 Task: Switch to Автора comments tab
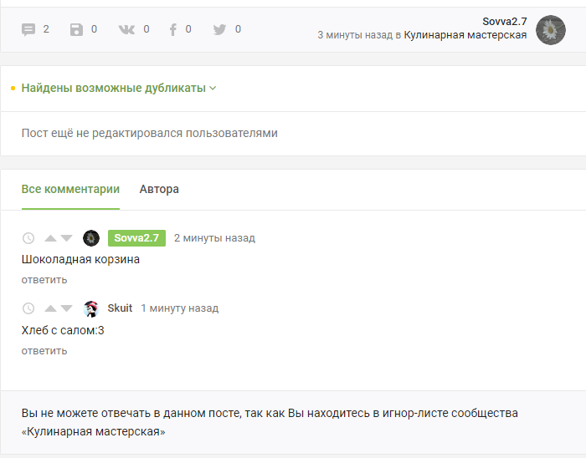click(x=159, y=189)
